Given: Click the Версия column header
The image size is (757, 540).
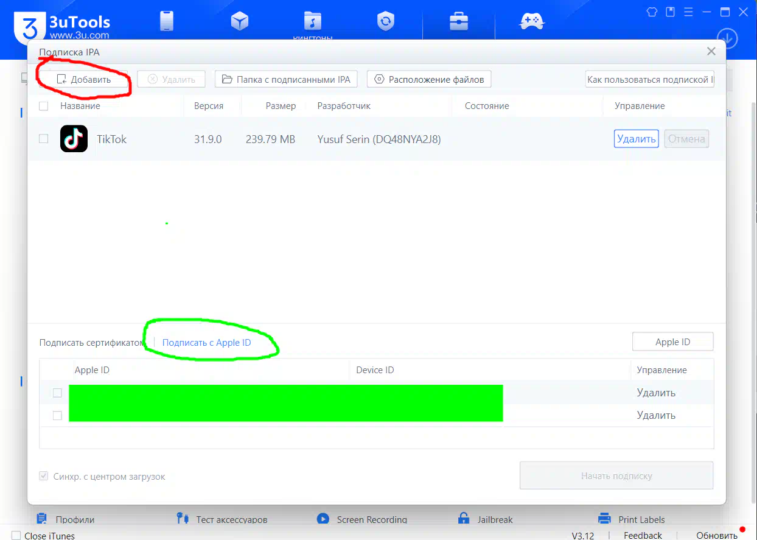Looking at the screenshot, I should coord(209,106).
